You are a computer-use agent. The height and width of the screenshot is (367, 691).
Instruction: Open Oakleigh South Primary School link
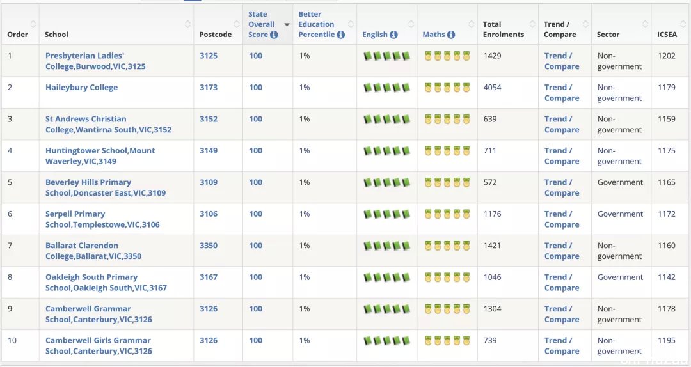pos(106,283)
